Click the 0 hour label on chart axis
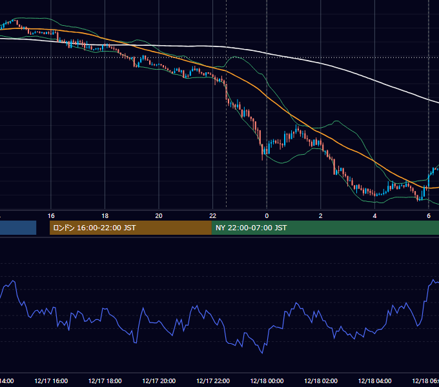 (267, 216)
